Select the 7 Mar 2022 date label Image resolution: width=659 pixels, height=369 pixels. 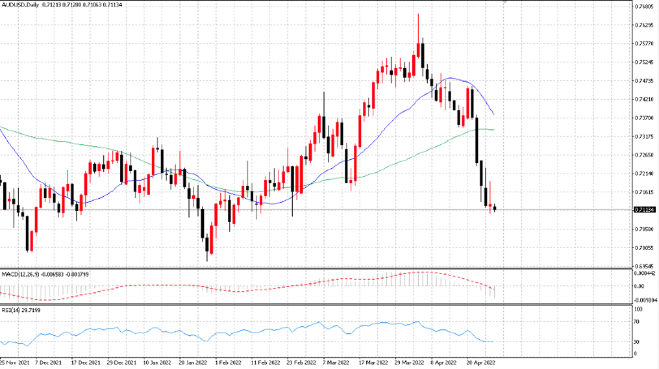336,363
